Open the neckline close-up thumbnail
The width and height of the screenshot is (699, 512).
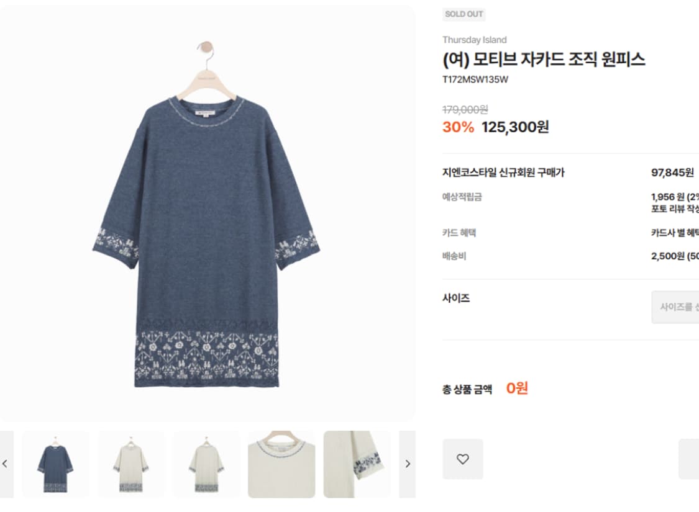[281, 463]
